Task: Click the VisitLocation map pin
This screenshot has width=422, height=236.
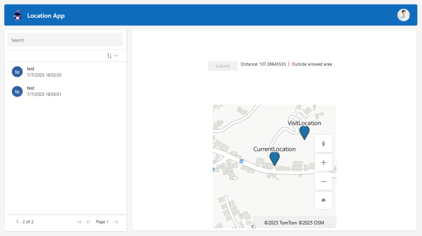Action: (x=304, y=132)
